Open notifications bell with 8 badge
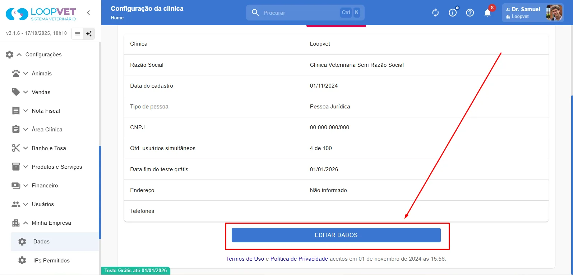Image resolution: width=573 pixels, height=275 pixels. tap(487, 13)
